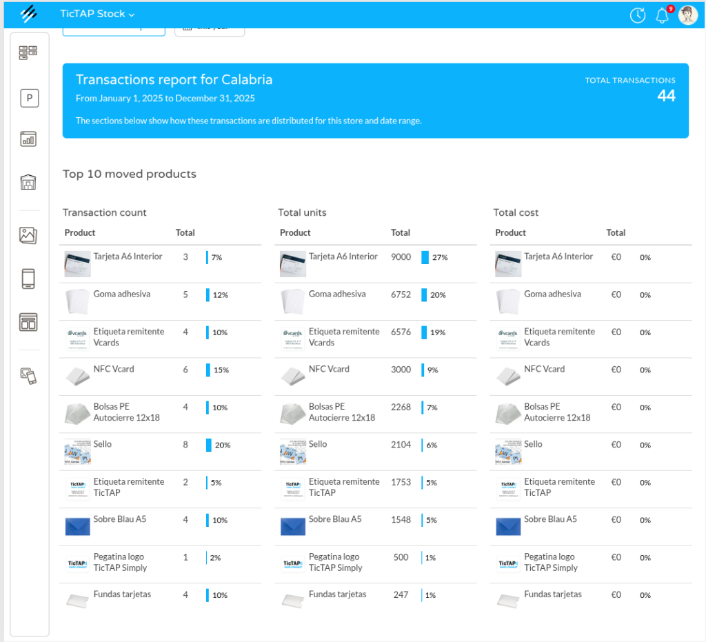
Task: Open the devices icon at sidebar bottom
Action: (28, 375)
